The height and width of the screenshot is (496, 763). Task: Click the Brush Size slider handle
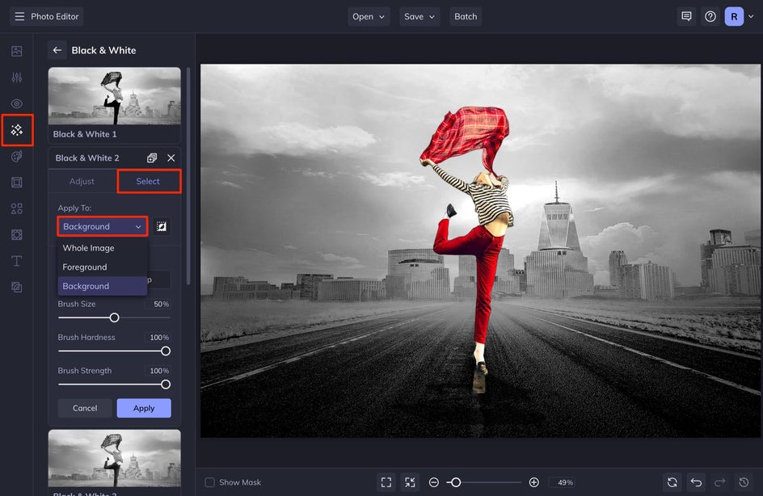click(114, 317)
